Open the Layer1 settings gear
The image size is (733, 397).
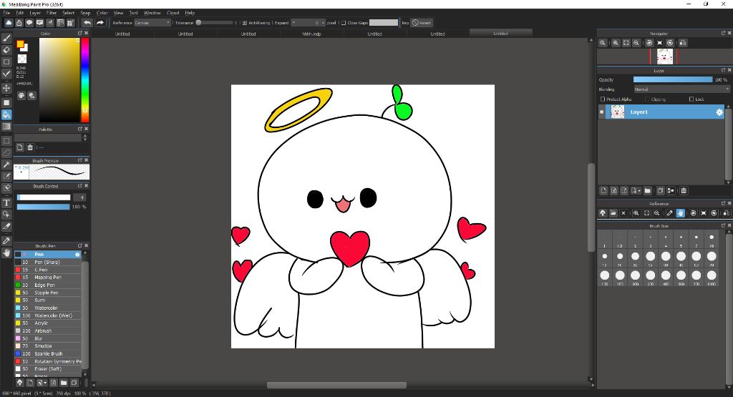coord(719,112)
